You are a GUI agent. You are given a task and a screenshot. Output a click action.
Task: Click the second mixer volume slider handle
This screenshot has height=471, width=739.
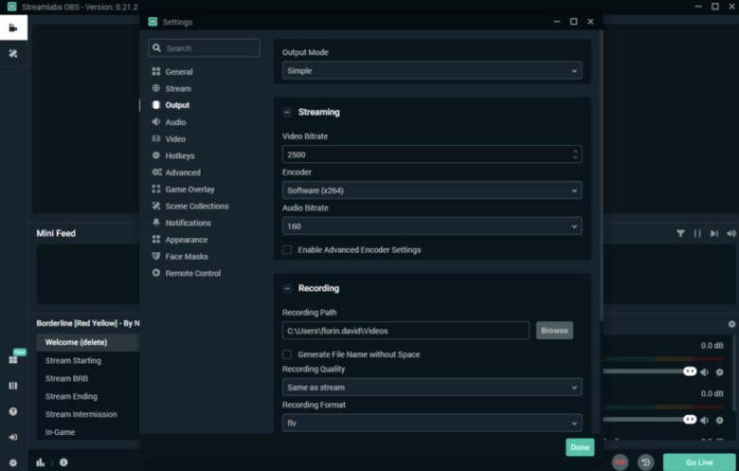(x=690, y=420)
